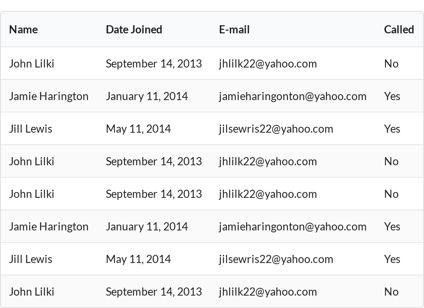The image size is (424, 308).
Task: Select John Lilki name in first table row
Action: pyautogui.click(x=32, y=64)
